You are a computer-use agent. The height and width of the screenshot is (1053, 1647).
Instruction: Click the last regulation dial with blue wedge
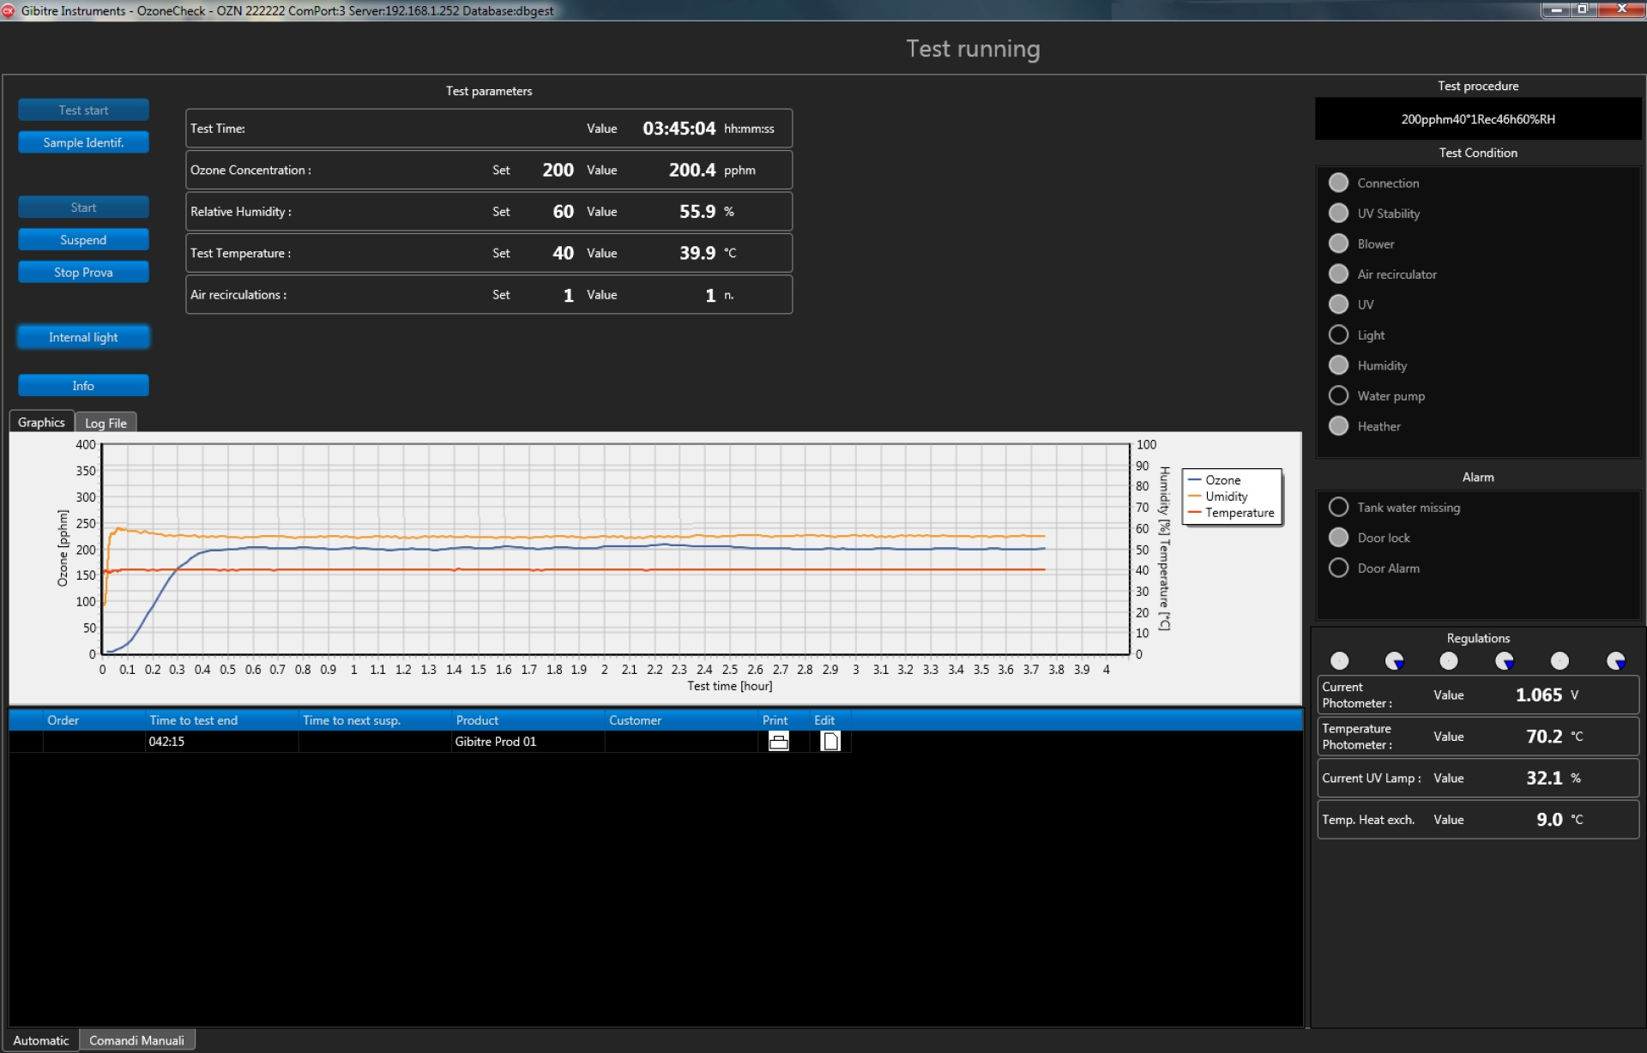[x=1615, y=661]
